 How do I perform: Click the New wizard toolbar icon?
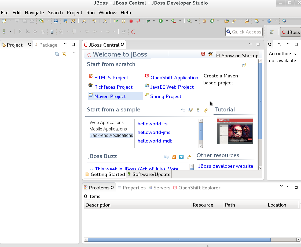click(x=4, y=21)
